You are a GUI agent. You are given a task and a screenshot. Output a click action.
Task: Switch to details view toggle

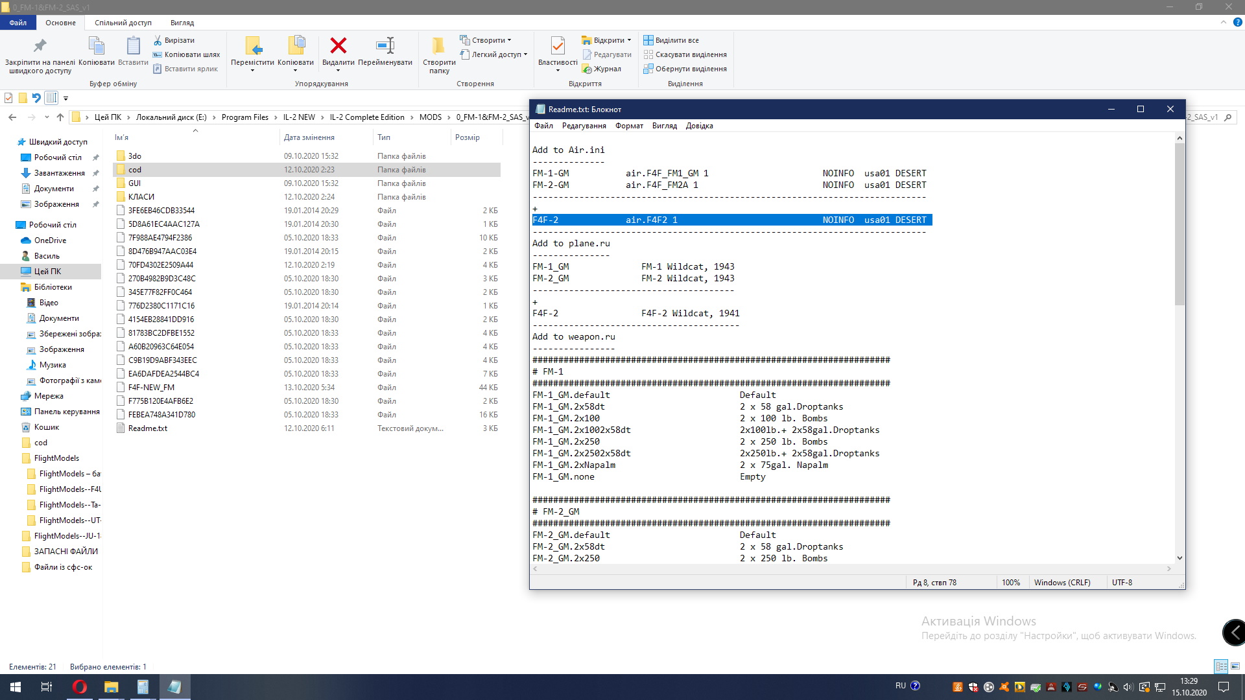coord(1221,666)
